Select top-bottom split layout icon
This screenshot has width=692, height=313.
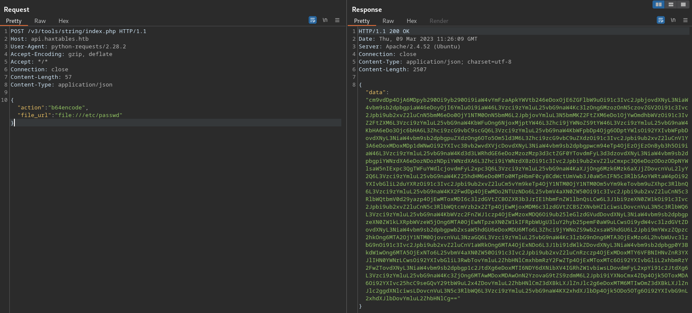[x=671, y=4]
